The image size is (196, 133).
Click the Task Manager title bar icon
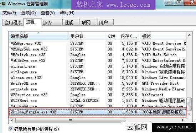pyautogui.click(x=3, y=3)
